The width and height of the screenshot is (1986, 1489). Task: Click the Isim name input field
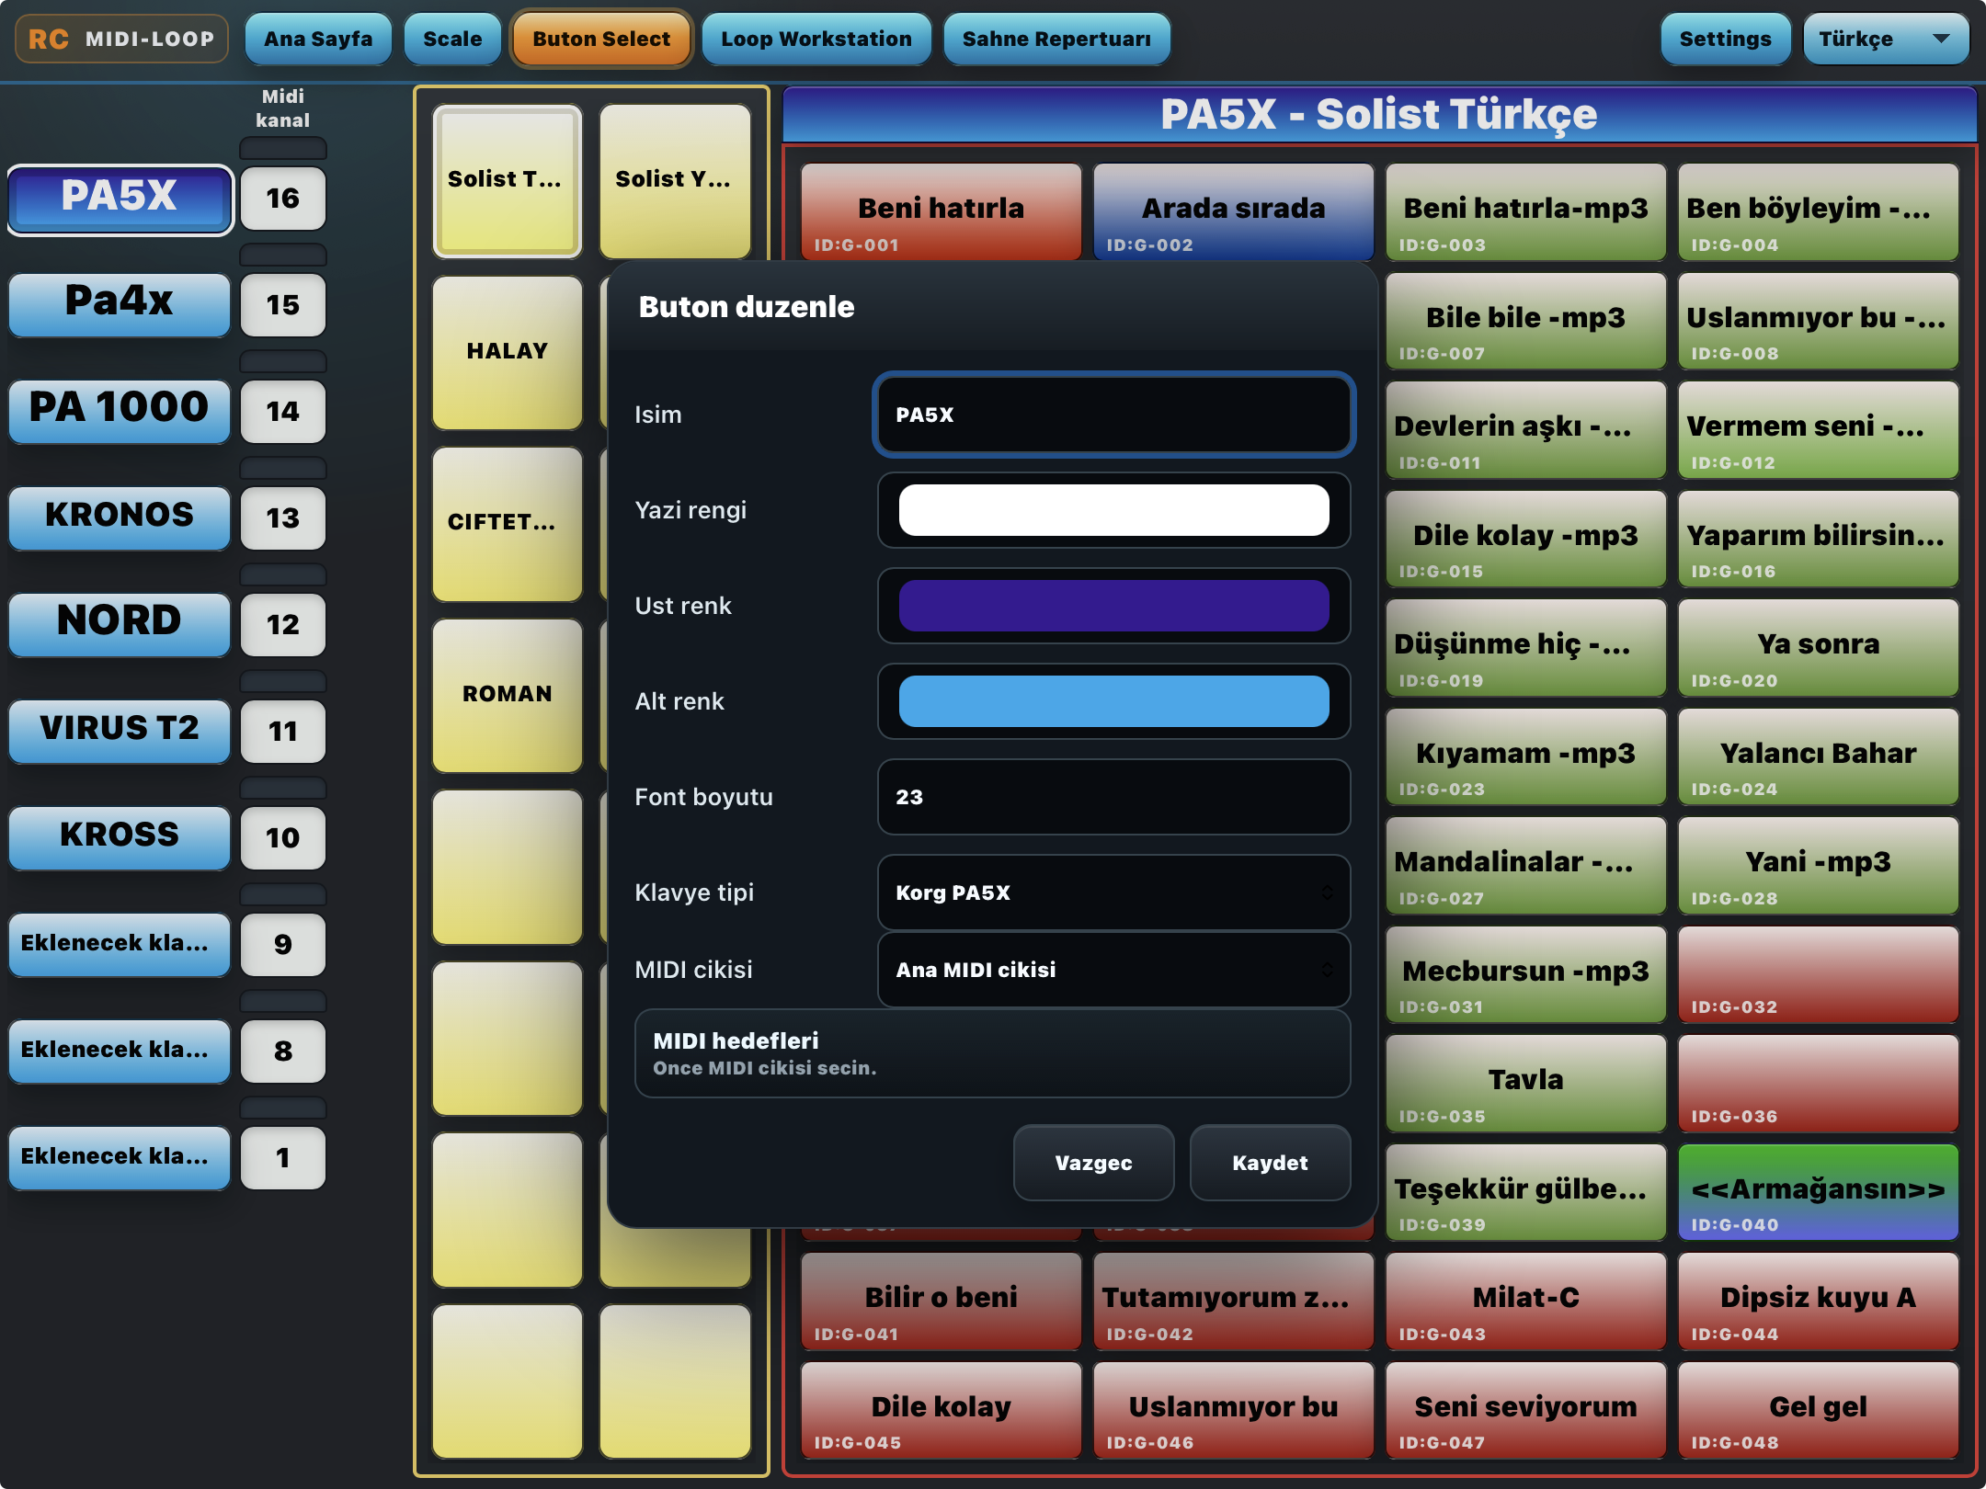(1113, 415)
